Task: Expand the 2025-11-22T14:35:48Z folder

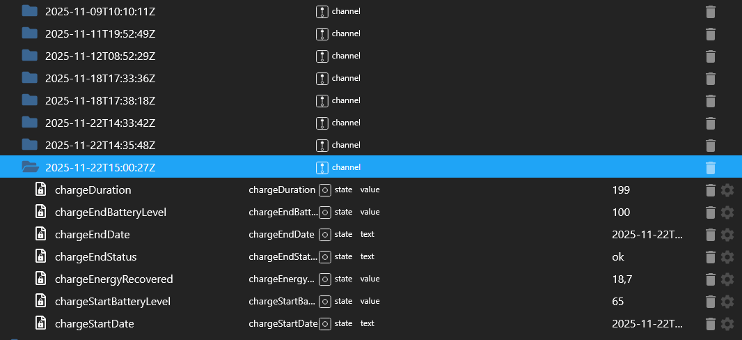Action: pyautogui.click(x=29, y=145)
